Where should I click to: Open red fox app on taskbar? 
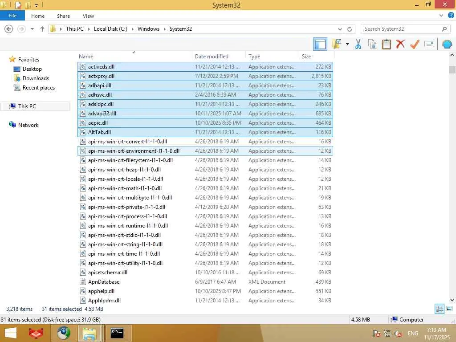36,333
